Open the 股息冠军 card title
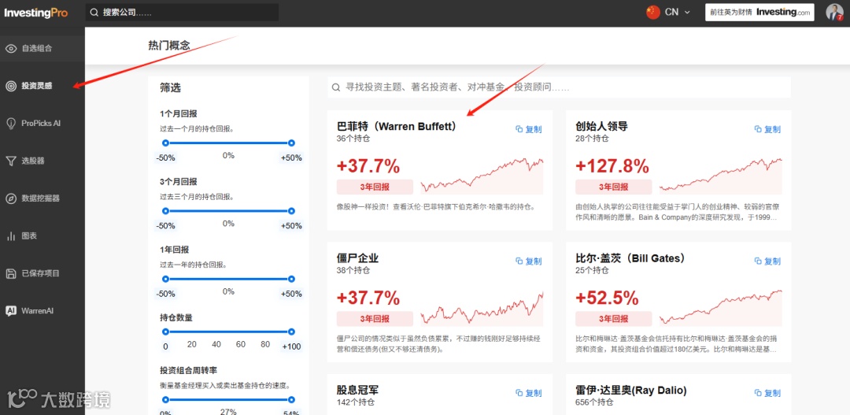850x415 pixels. pyautogui.click(x=357, y=390)
